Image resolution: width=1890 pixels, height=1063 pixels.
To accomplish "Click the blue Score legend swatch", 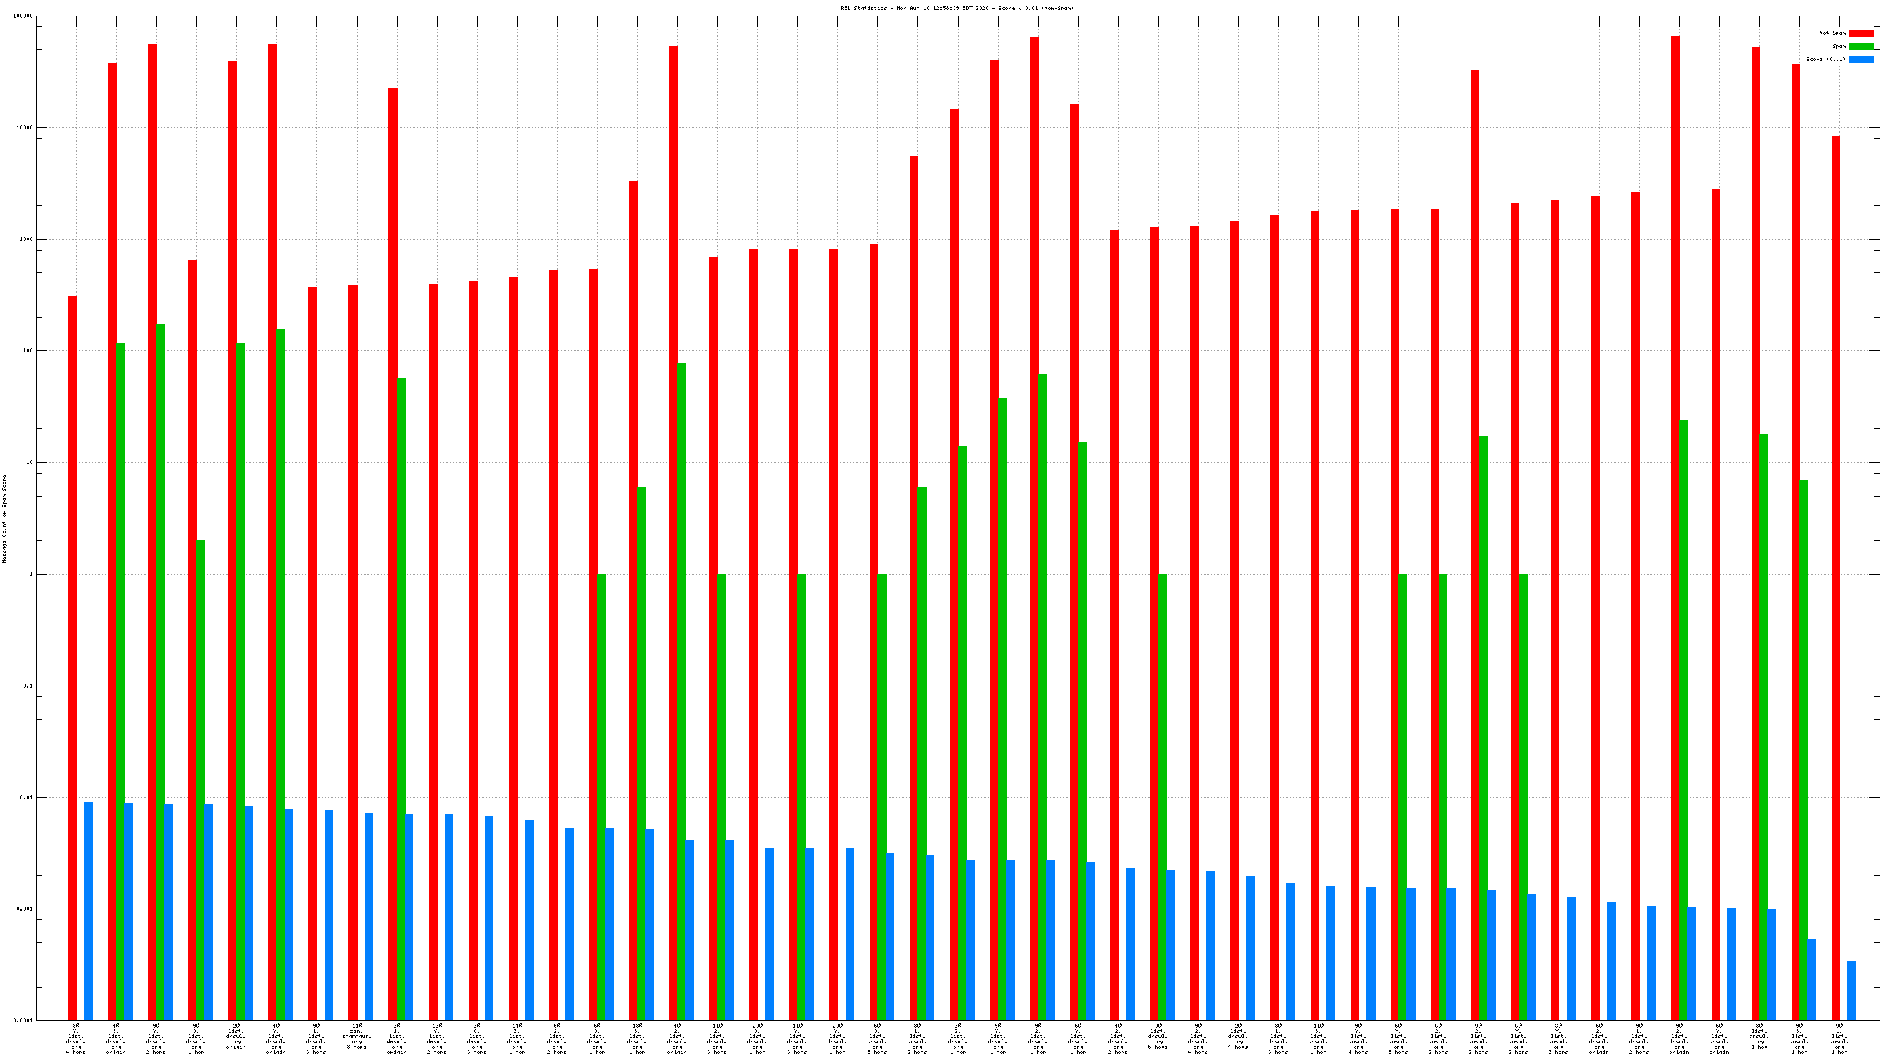I will tap(1860, 60).
